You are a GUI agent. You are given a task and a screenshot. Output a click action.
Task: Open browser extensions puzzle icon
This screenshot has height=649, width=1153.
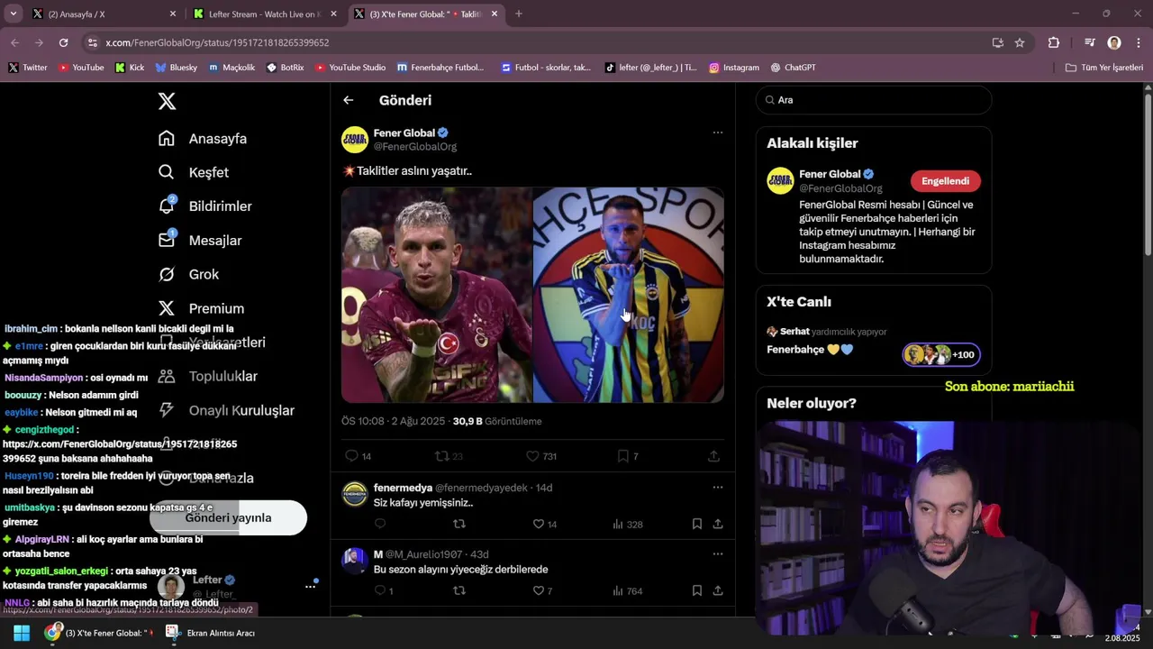click(1053, 42)
